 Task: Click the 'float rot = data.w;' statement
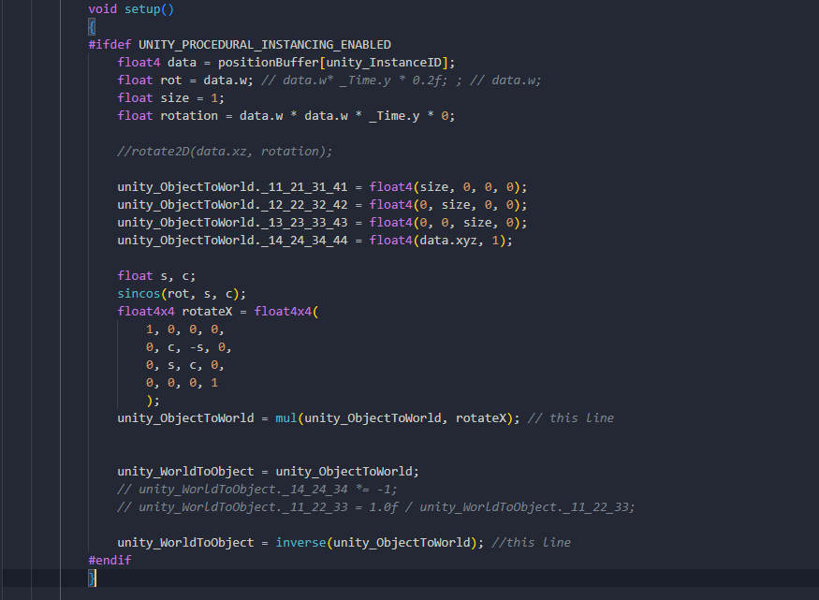[185, 80]
